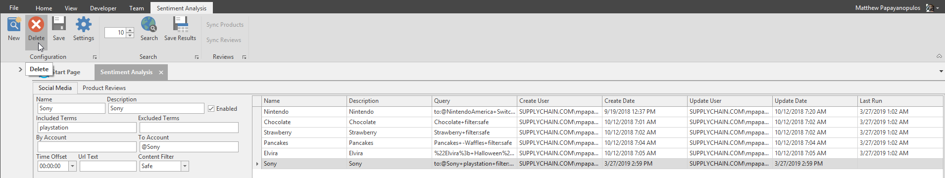945x178 pixels.
Task: Sort by the Name column header
Action: [304, 101]
